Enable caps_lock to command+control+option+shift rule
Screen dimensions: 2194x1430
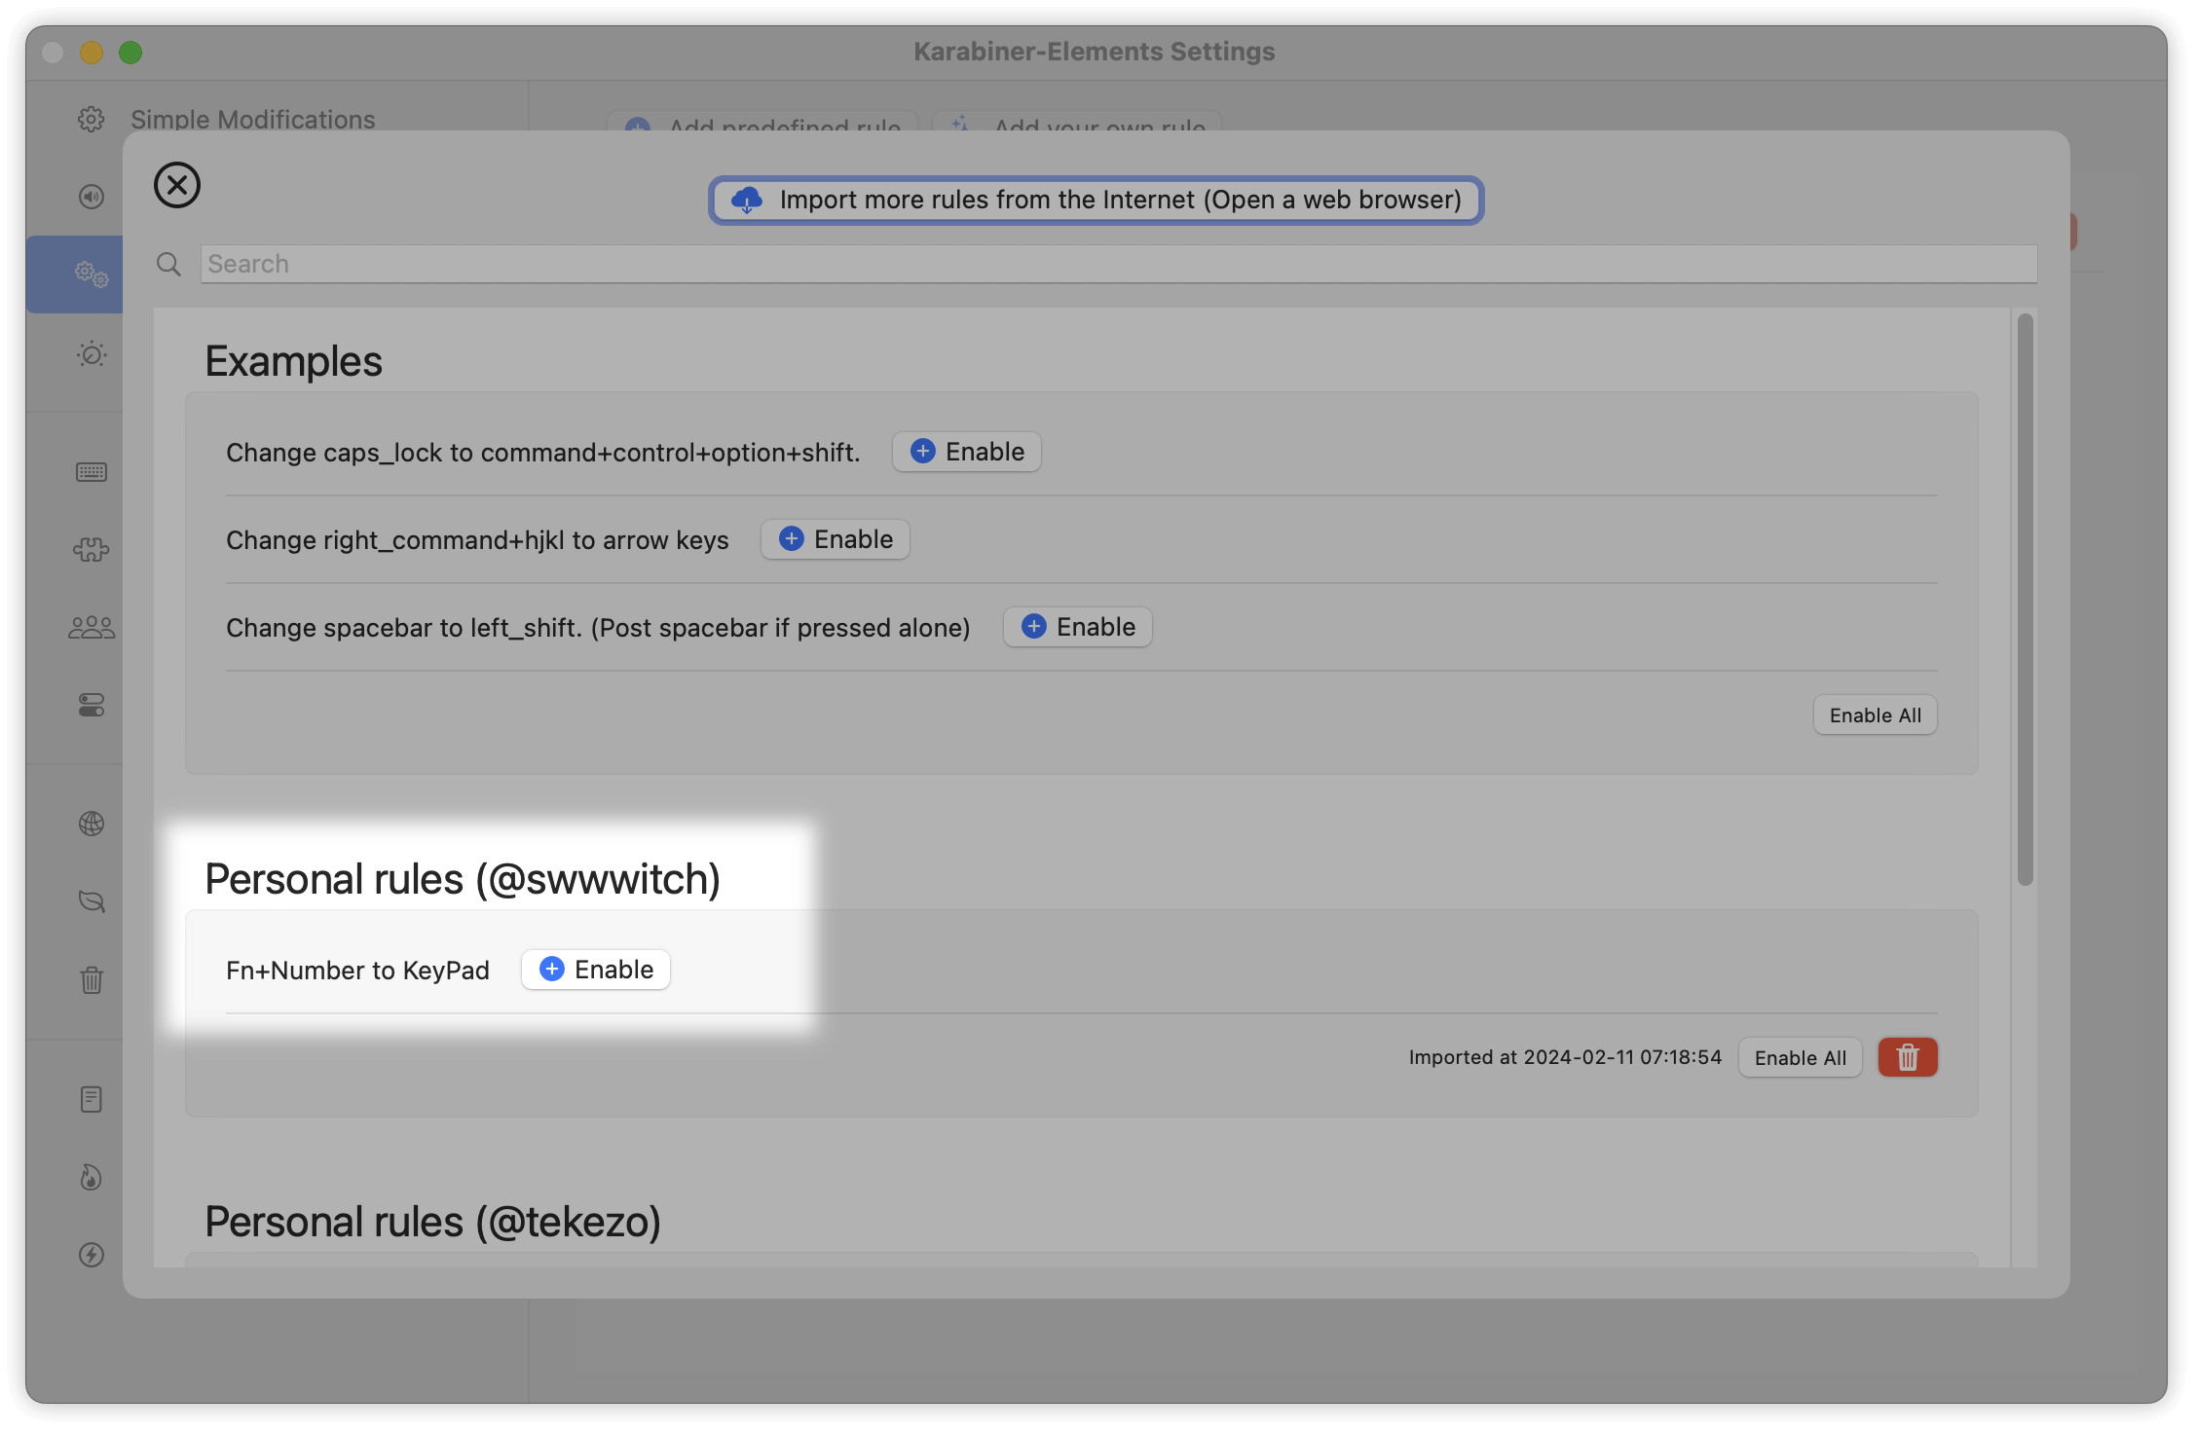[x=967, y=452]
